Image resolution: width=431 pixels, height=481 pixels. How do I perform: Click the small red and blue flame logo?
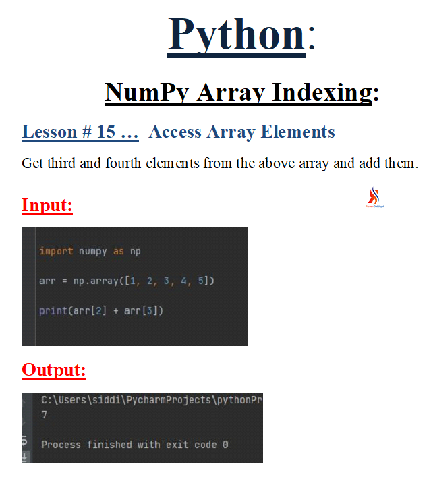point(374,197)
